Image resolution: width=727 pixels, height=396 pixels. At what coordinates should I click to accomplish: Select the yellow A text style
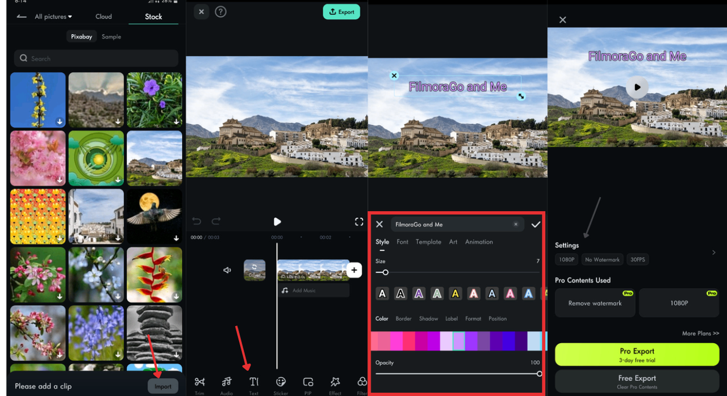pyautogui.click(x=455, y=293)
